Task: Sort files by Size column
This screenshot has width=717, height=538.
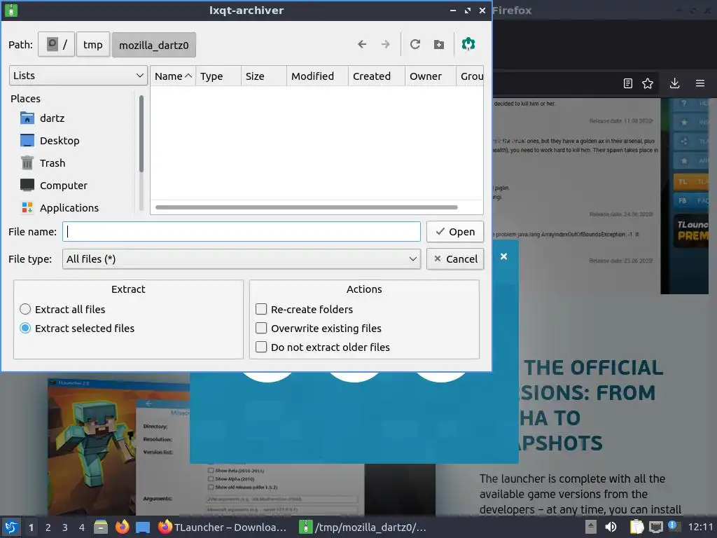Action: pyautogui.click(x=264, y=76)
